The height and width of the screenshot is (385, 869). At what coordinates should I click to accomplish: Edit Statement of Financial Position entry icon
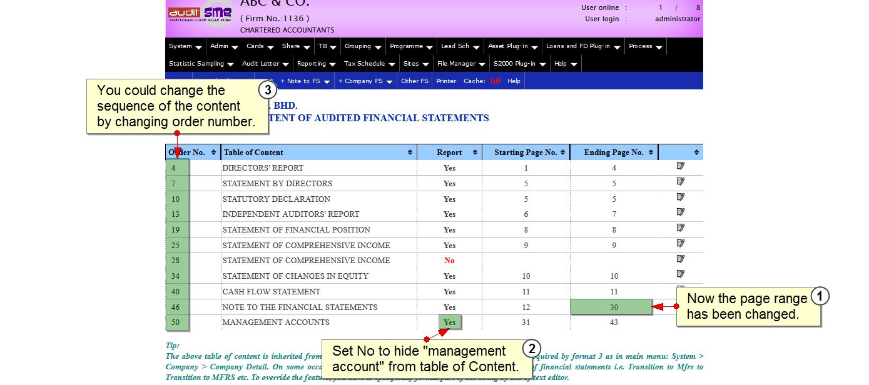[x=680, y=228]
